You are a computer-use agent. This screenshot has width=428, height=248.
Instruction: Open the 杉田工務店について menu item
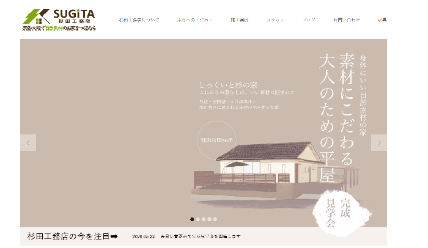pos(139,20)
